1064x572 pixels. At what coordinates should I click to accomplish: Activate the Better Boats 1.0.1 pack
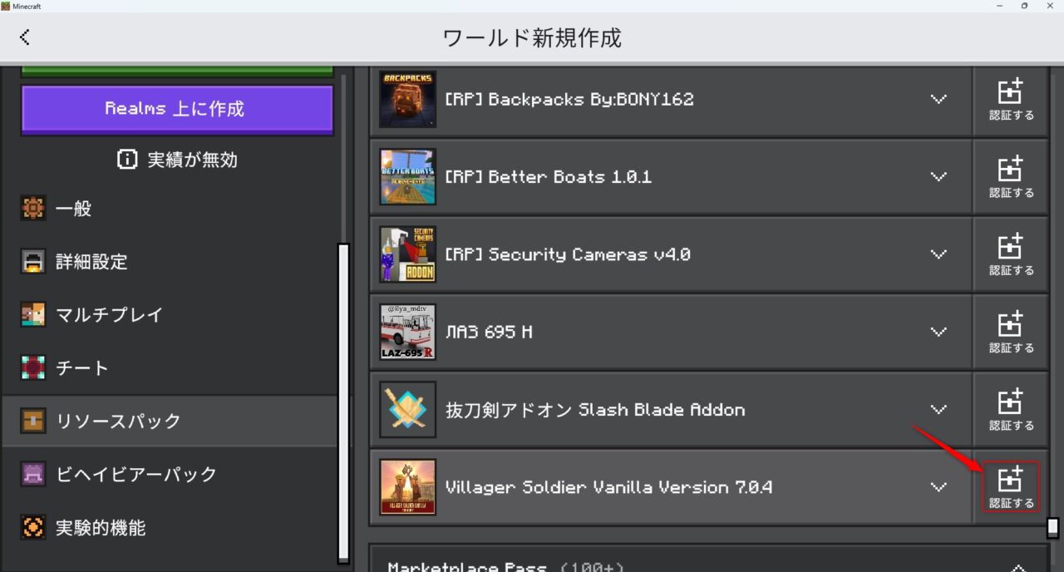point(1011,177)
